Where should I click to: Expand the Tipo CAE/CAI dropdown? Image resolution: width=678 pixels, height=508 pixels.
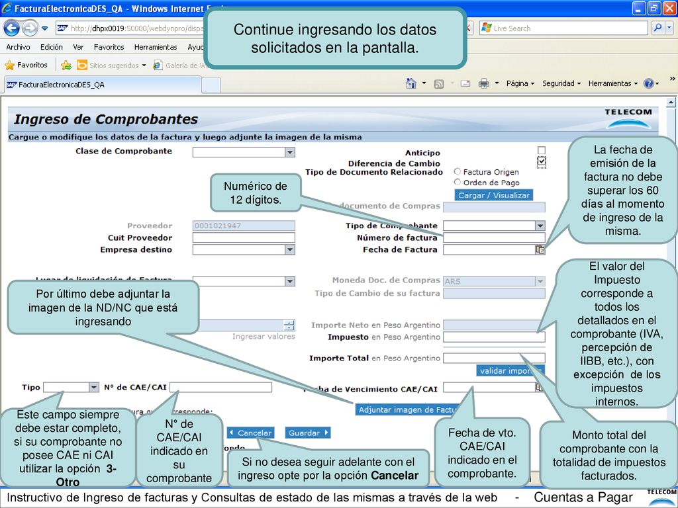[x=94, y=387]
